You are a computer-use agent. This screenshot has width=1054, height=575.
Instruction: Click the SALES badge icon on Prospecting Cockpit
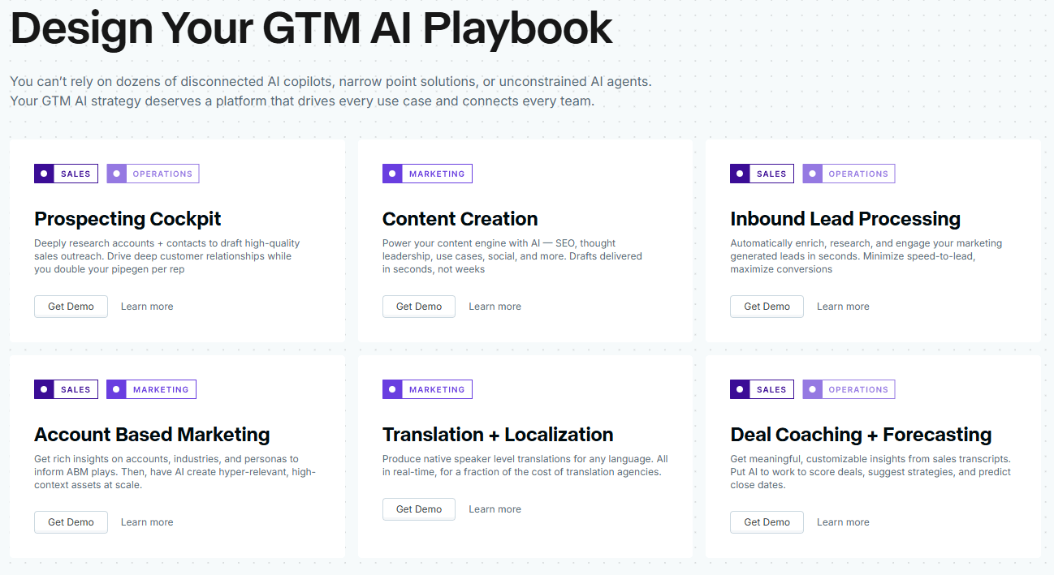44,173
